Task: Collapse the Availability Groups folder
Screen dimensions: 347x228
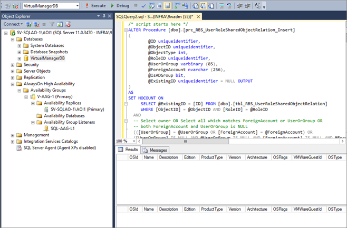Action: [x=20, y=91]
